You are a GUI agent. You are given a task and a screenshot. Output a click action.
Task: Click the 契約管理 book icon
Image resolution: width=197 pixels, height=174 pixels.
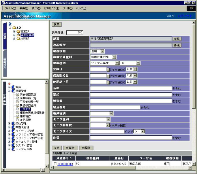click(x=13, y=124)
